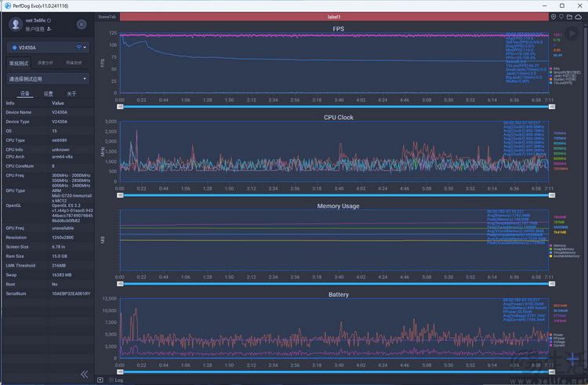Click the Wi-Fi connection icon in device selector
Image resolution: width=588 pixels, height=385 pixels.
click(78, 48)
